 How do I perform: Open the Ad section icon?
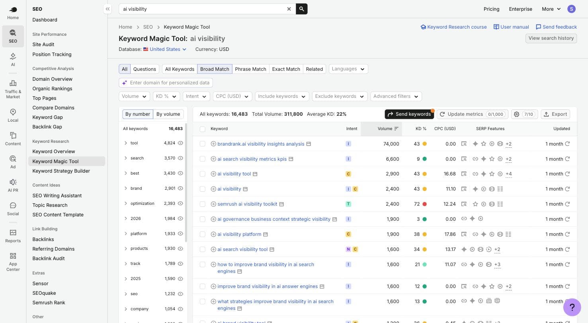pos(13,162)
